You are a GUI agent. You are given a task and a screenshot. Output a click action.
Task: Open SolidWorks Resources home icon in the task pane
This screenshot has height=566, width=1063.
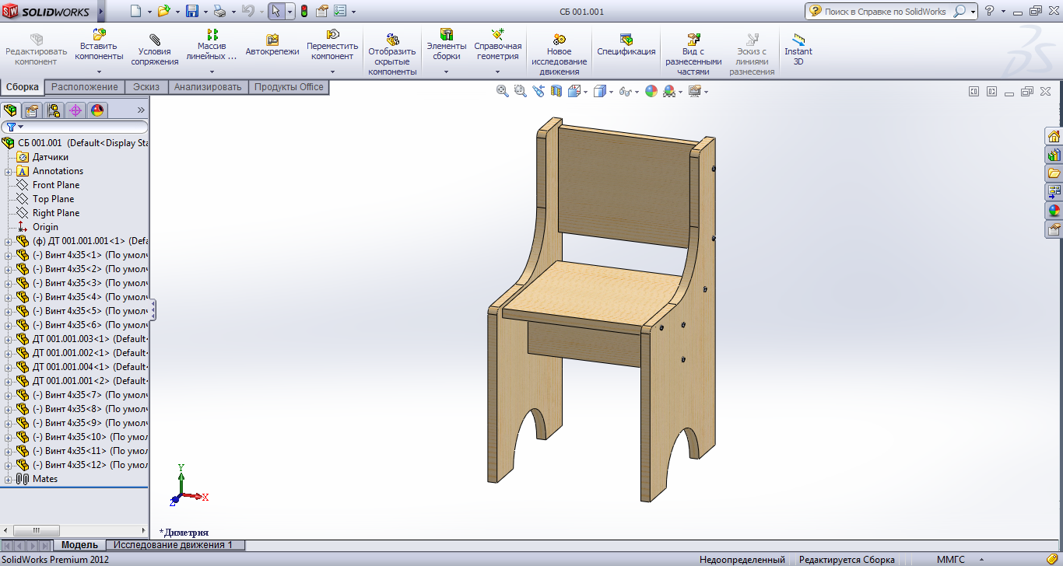[x=1054, y=136]
